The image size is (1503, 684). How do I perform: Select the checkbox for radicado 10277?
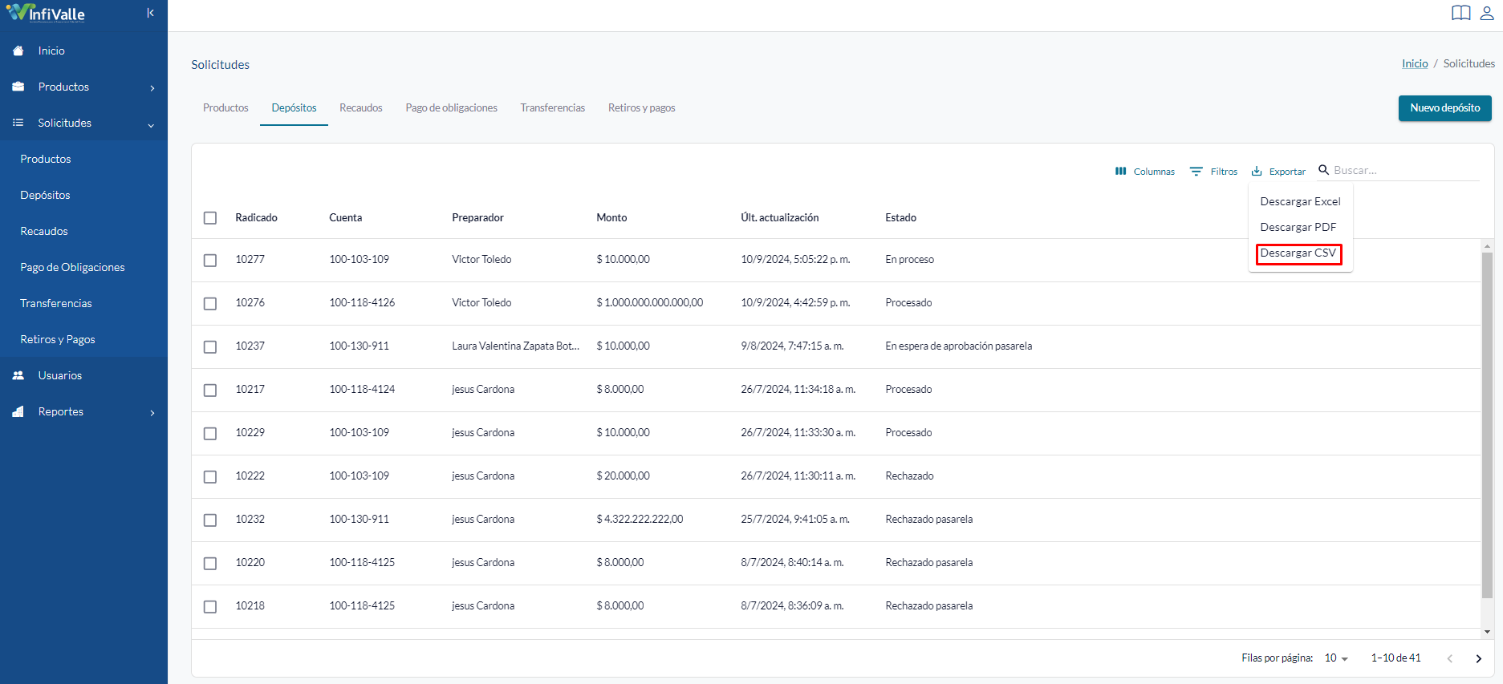tap(210, 260)
